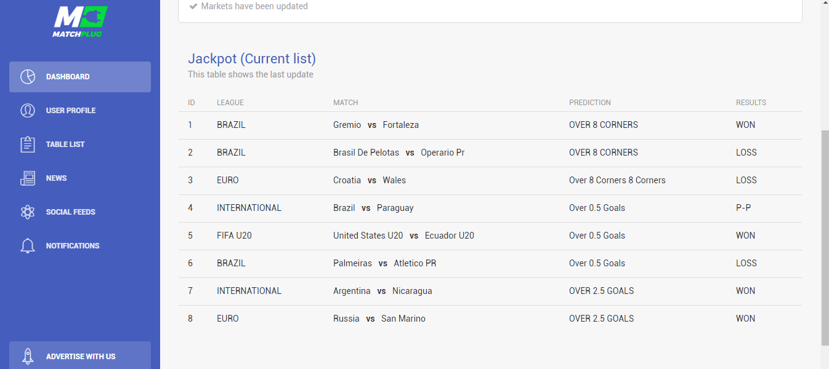Viewport: 829px width, 369px height.
Task: Select the Gremio vs Fortaleza row
Action: 490,125
